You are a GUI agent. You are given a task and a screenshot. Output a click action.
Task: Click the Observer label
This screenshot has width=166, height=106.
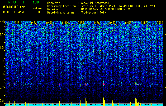54,3
